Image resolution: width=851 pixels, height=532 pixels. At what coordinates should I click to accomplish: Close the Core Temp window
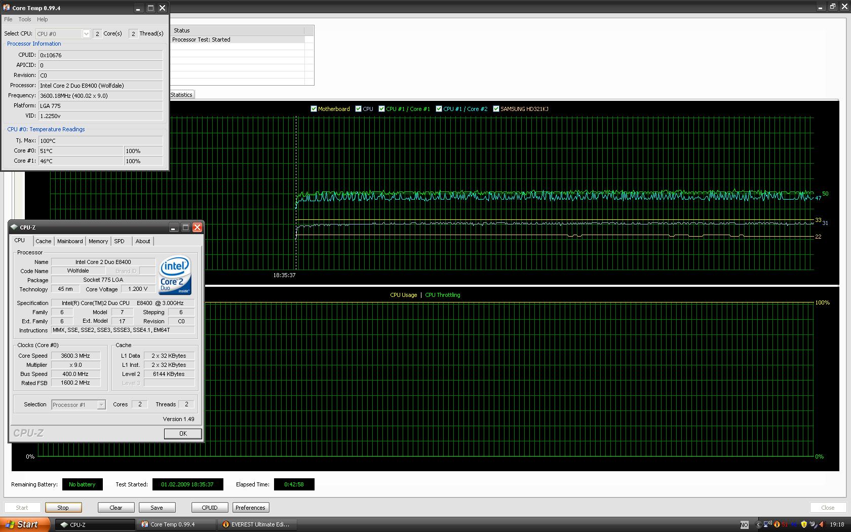(162, 8)
